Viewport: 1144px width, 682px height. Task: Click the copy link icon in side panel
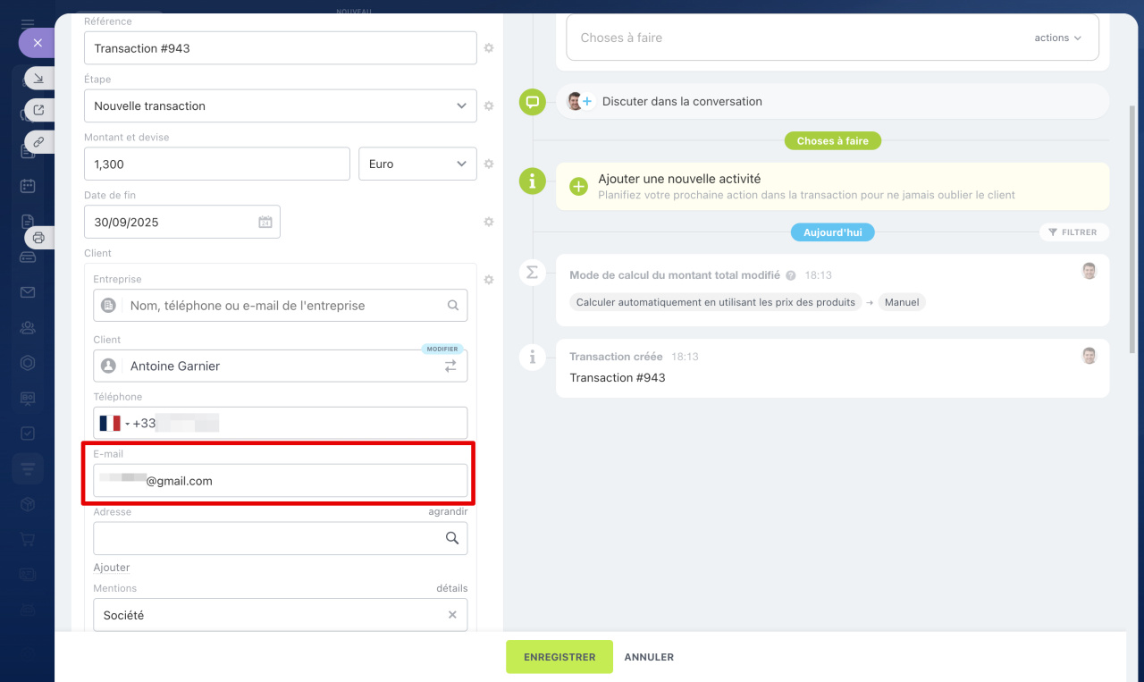38,141
